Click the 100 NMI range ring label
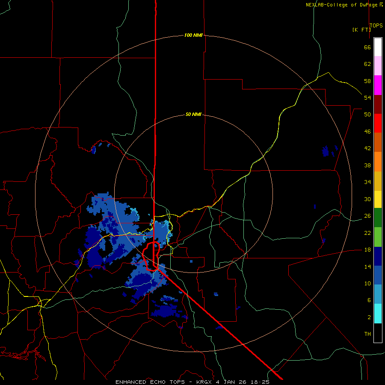This screenshot has height=385, width=385. (x=193, y=35)
